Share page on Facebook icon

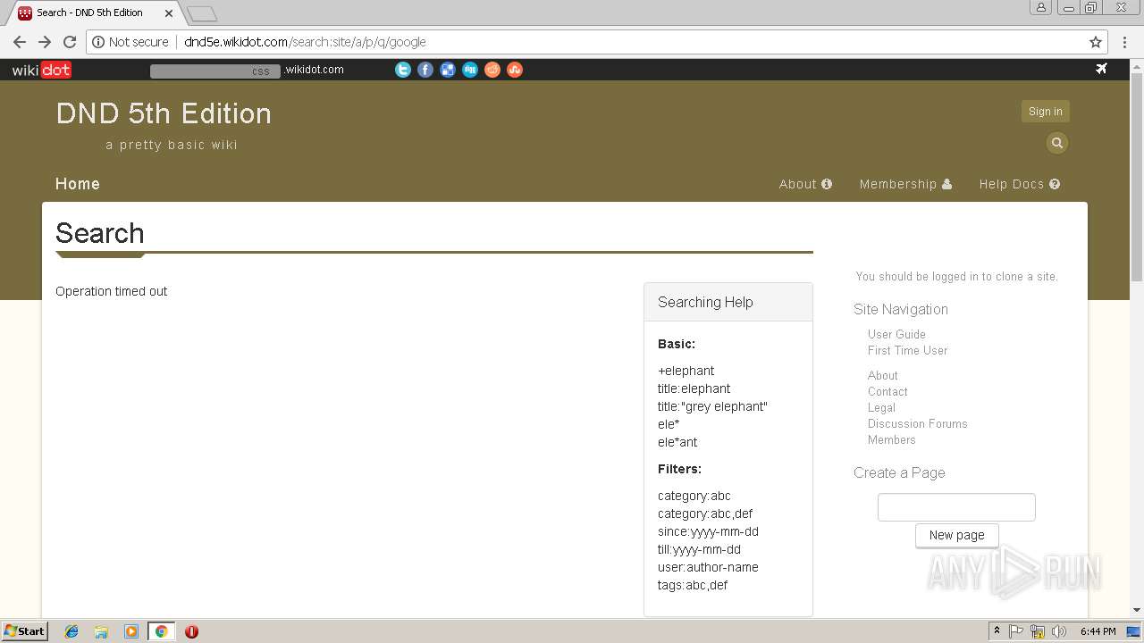[x=425, y=70]
